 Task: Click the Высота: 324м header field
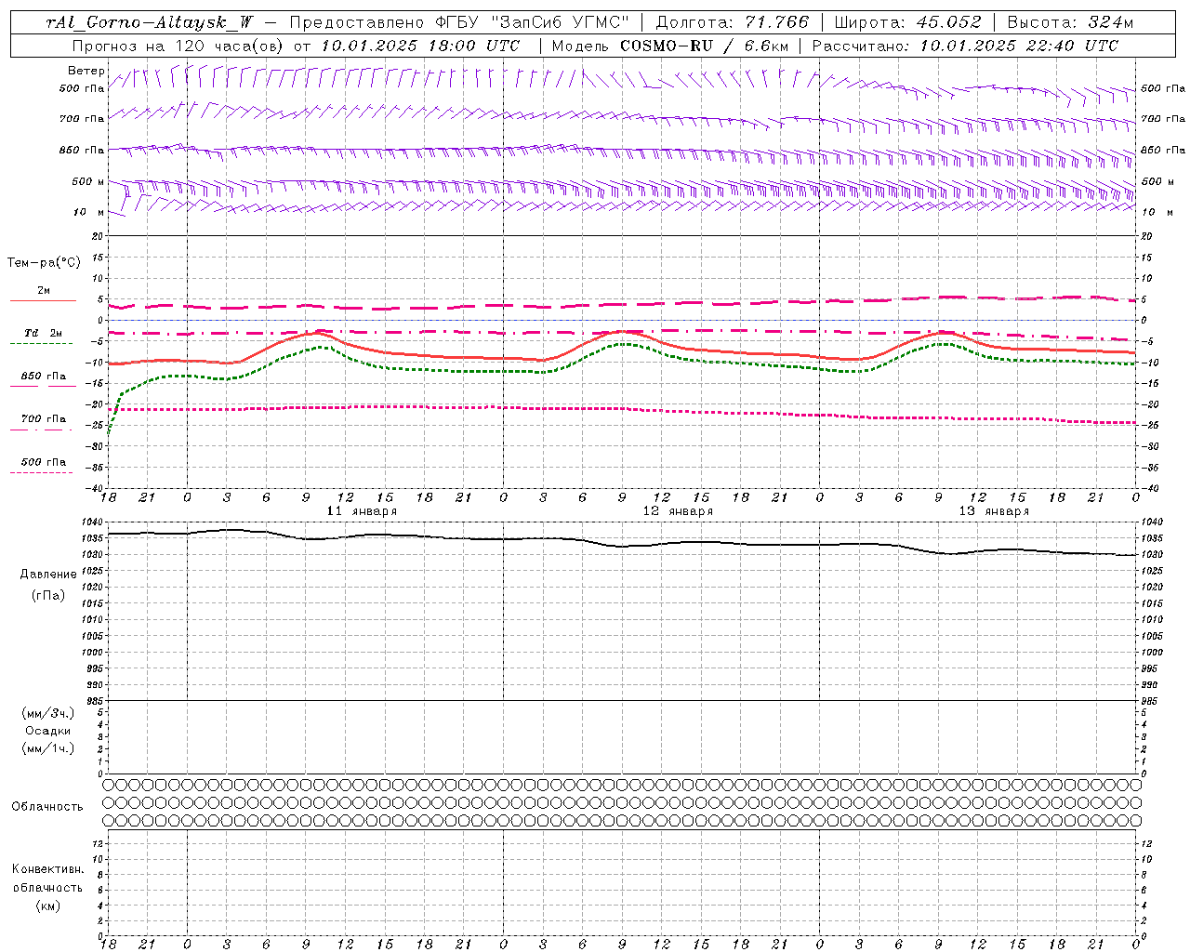point(1070,22)
